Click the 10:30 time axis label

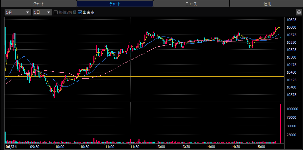[85, 147]
